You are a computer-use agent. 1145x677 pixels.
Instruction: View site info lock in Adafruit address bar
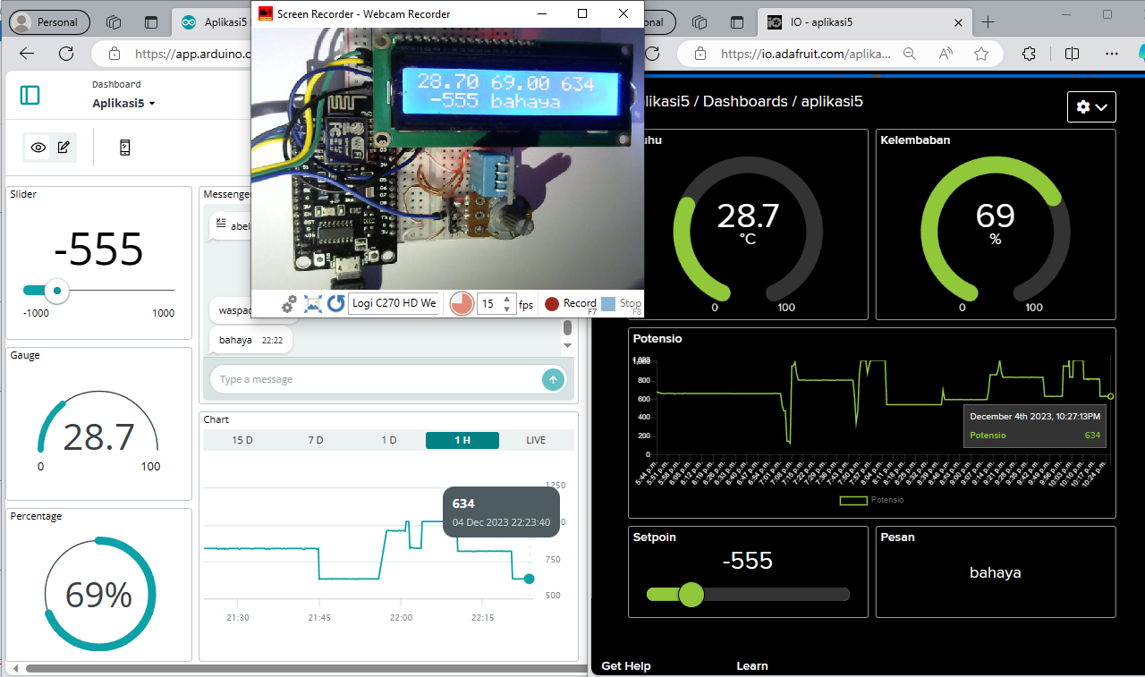pyautogui.click(x=700, y=54)
